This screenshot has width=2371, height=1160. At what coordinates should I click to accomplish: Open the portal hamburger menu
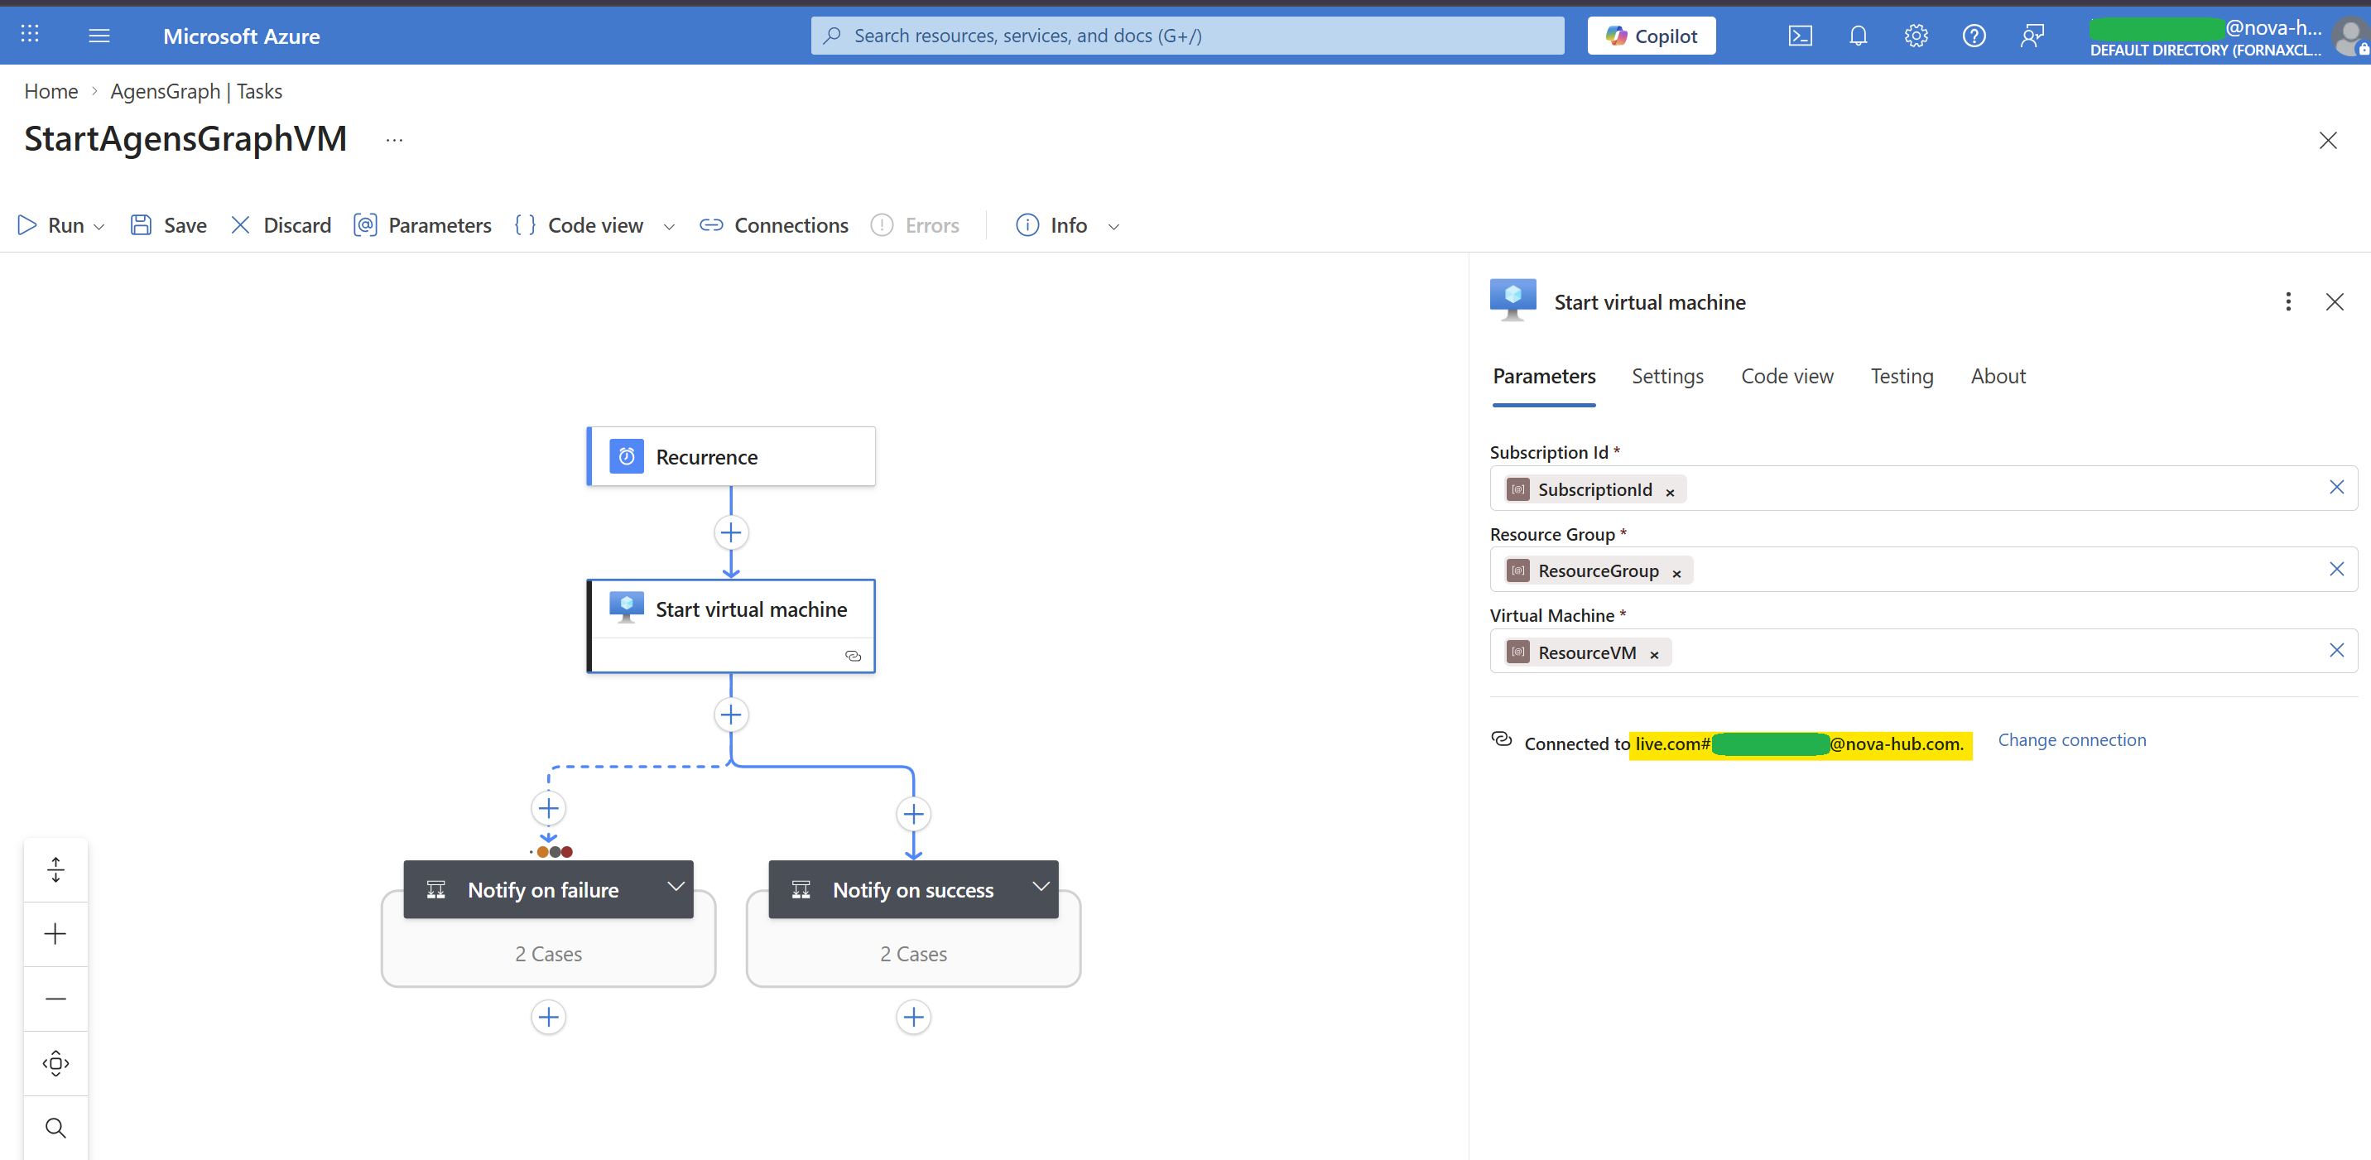point(99,35)
